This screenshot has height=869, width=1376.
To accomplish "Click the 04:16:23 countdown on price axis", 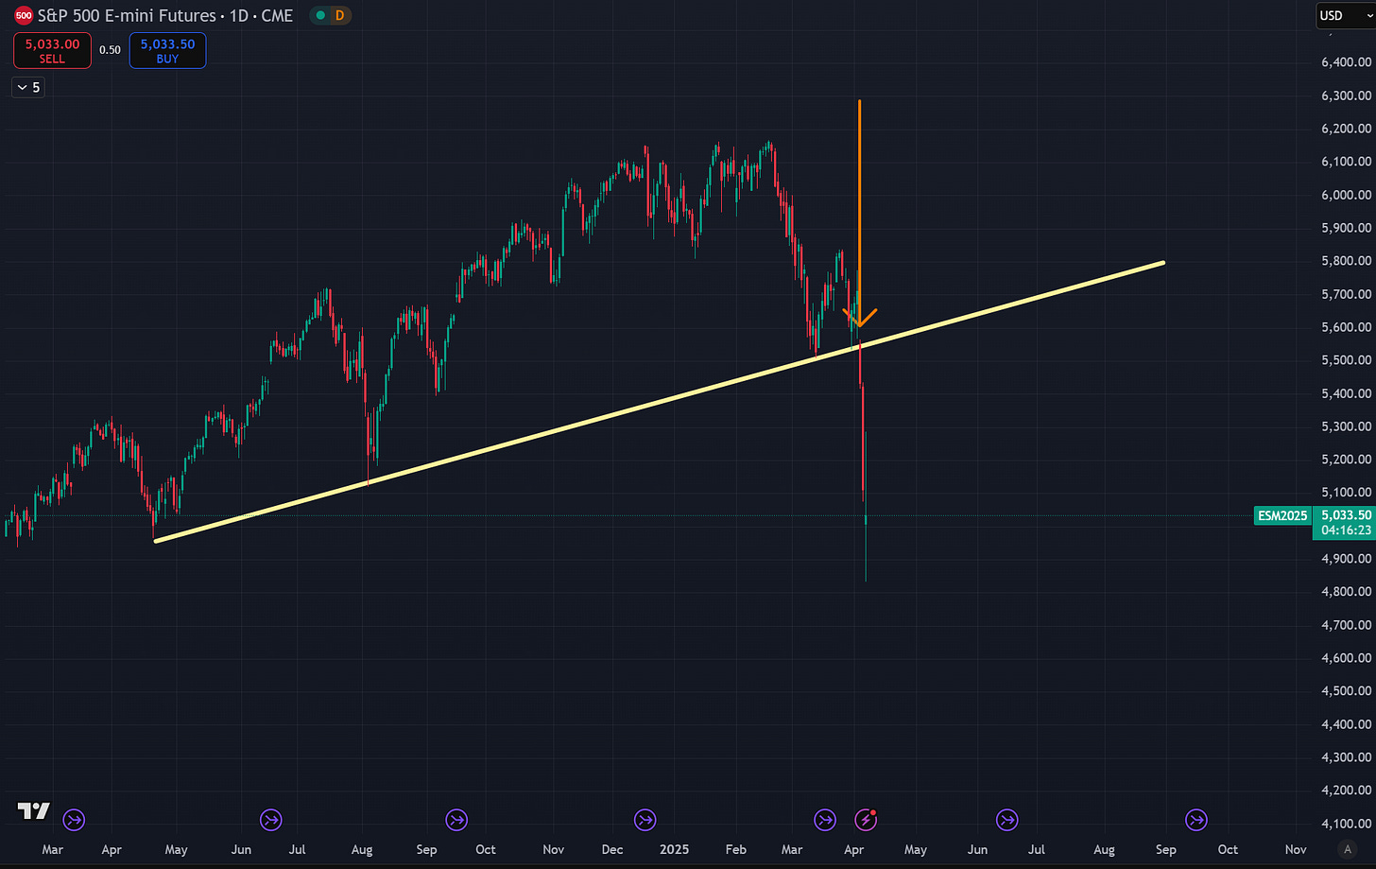I will pos(1346,530).
